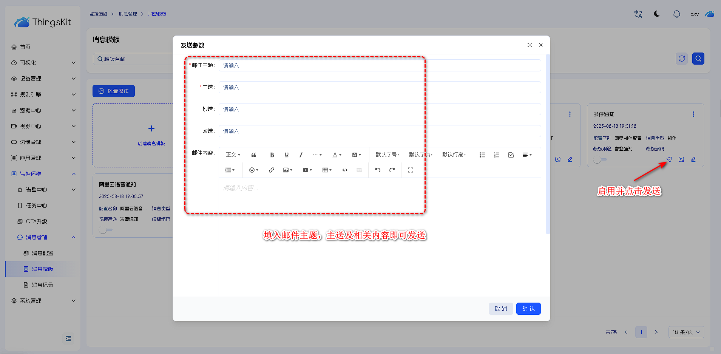Open the 正文 heading style dropdown
Viewport: 721px width, 354px height.
(x=233, y=155)
